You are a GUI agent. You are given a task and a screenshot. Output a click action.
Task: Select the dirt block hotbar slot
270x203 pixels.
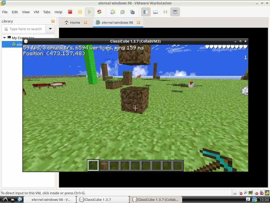104,165
